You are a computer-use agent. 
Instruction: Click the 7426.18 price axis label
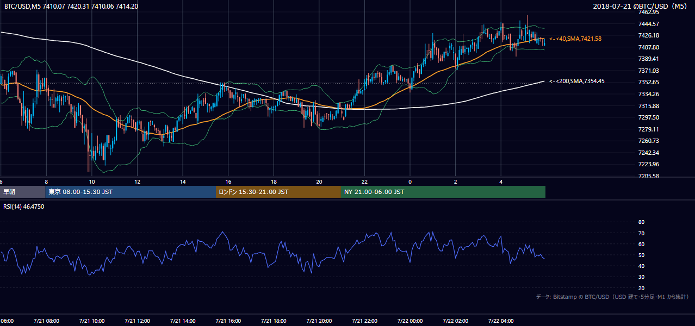pyautogui.click(x=649, y=36)
